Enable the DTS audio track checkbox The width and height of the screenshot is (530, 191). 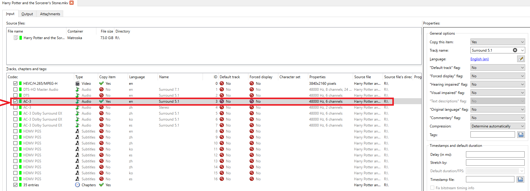point(15,95)
